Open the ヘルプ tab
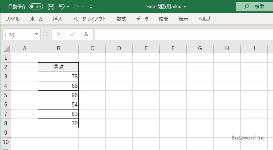This screenshot has width=273, height=150. pos(204,19)
